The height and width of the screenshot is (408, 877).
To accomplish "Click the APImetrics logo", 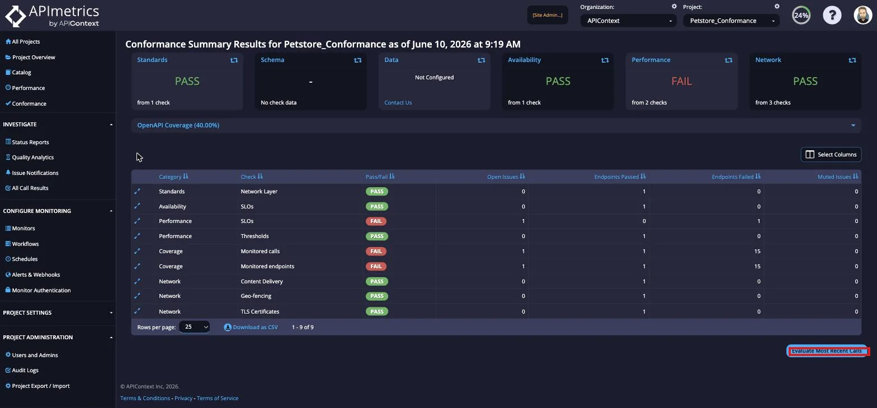I will (x=52, y=16).
